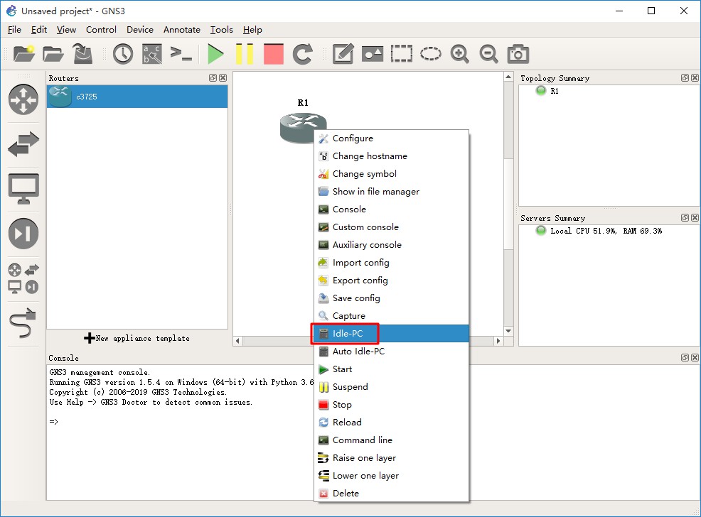Open the Edit menu

tap(39, 29)
